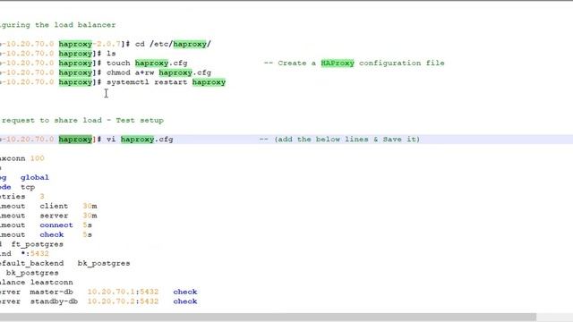Click the word 'server' in the timeout server line
The height and width of the screenshot is (322, 573).
coord(54,216)
